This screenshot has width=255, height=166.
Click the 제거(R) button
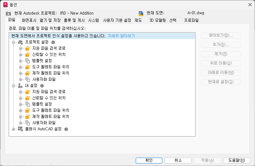pyautogui.click(x=221, y=54)
